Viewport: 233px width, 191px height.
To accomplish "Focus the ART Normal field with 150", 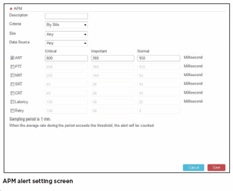I will [x=158, y=58].
